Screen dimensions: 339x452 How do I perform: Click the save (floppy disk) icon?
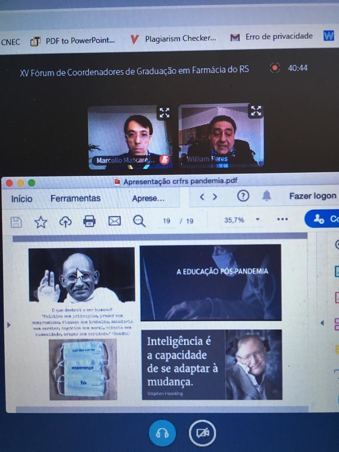[16, 222]
